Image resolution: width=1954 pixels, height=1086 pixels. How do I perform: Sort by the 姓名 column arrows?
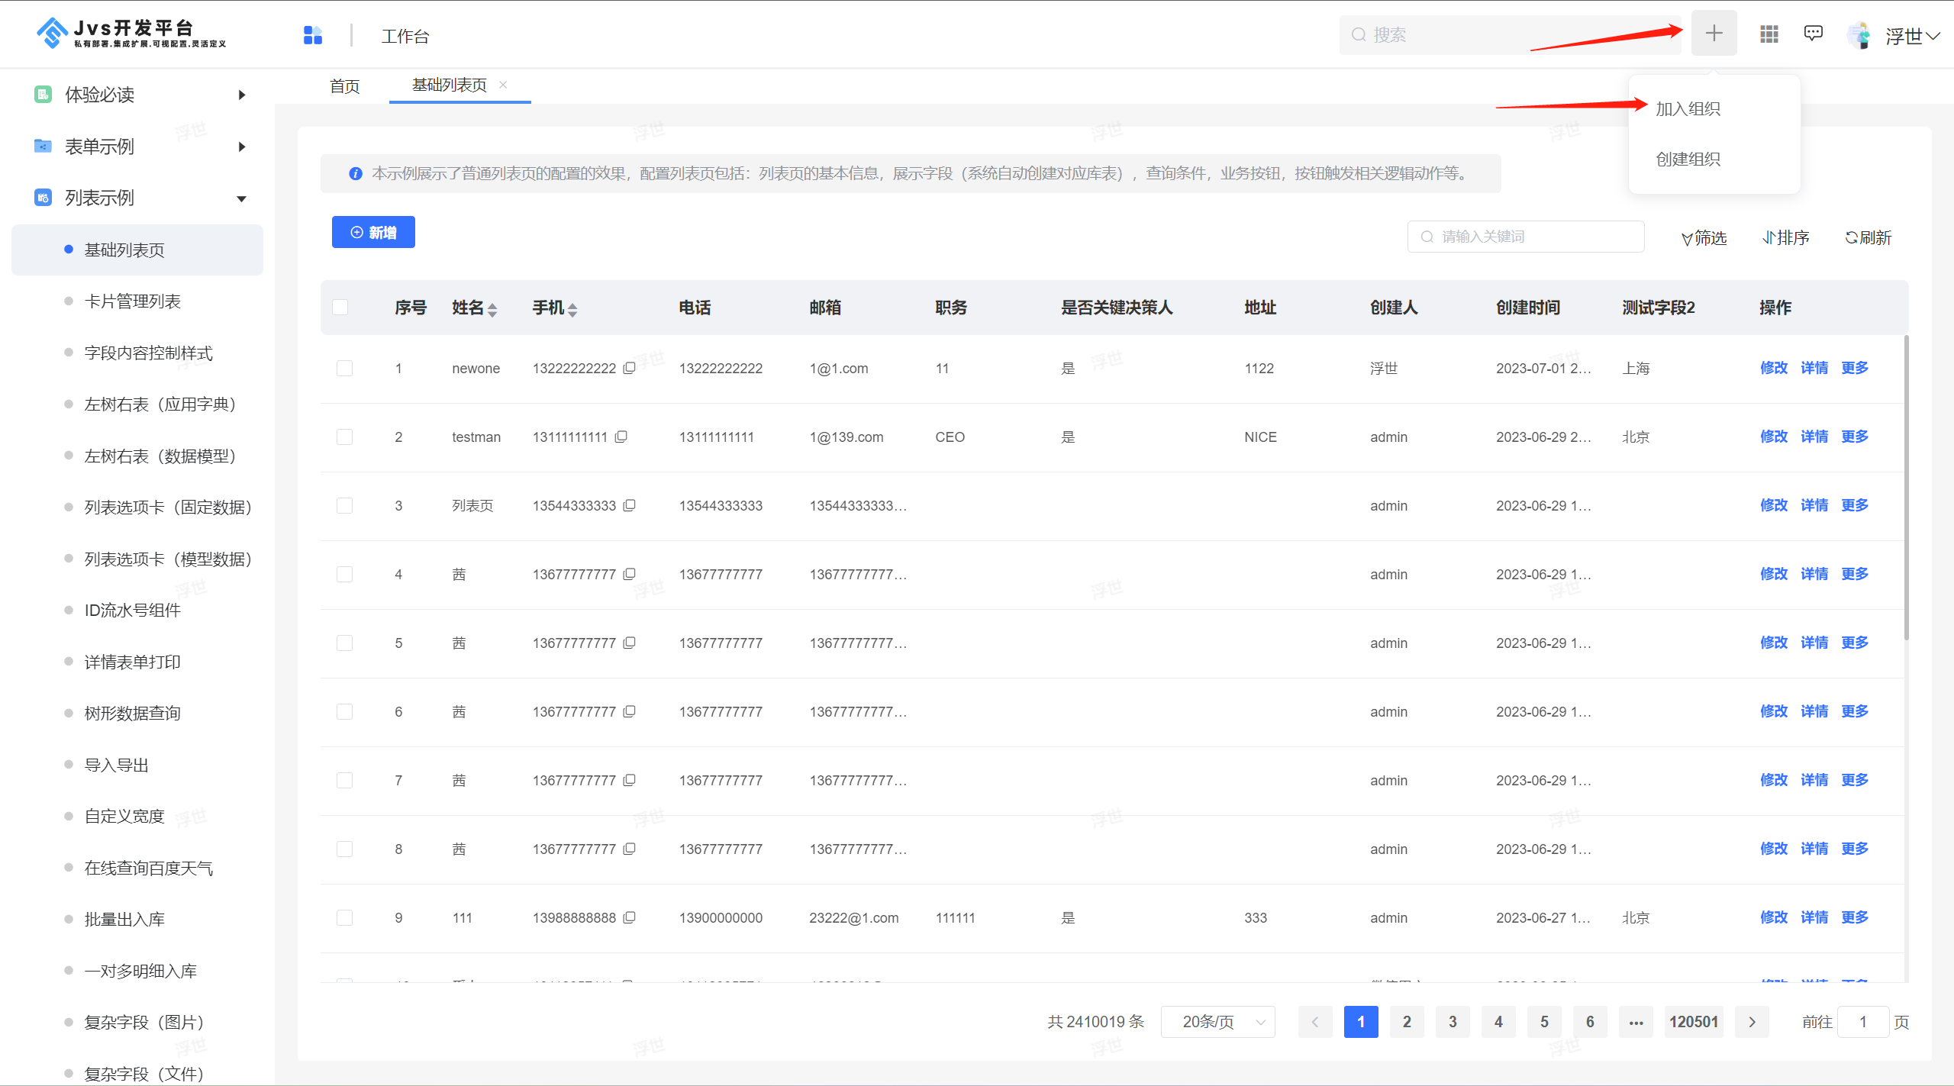(492, 309)
